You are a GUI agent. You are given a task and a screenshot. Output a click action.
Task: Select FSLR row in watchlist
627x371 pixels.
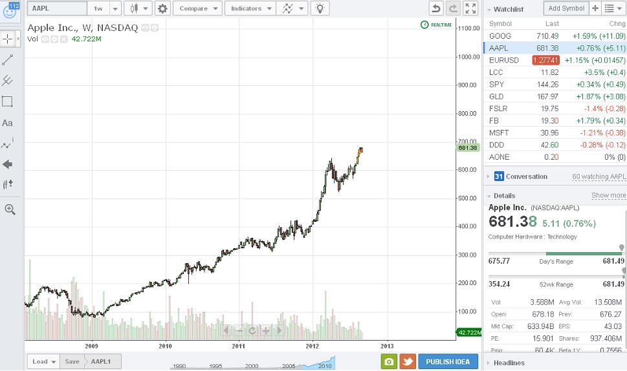point(555,109)
